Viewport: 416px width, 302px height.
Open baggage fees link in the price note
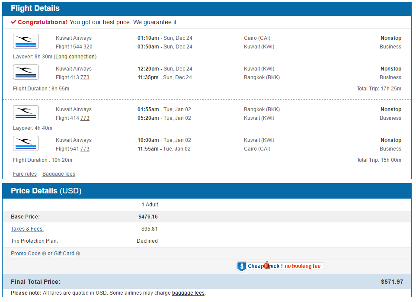click(x=189, y=293)
